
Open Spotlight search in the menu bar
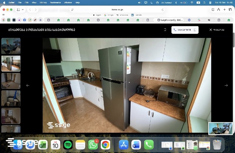(204, 3)
